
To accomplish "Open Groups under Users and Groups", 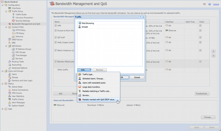I will point(15,77).
